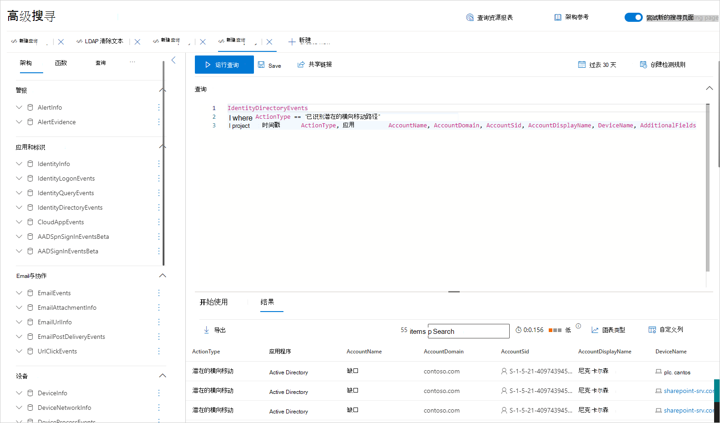The width and height of the screenshot is (720, 423).
Task: Click the results Search input field
Action: 469,331
